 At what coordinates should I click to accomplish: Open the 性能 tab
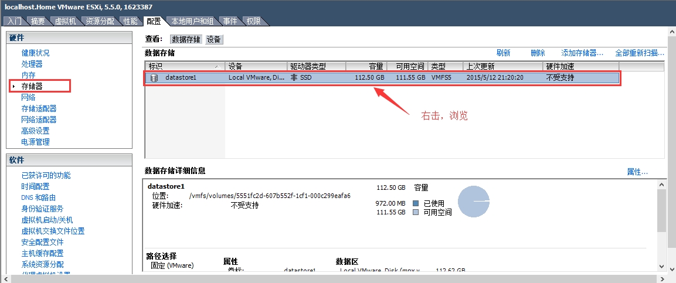pos(131,21)
